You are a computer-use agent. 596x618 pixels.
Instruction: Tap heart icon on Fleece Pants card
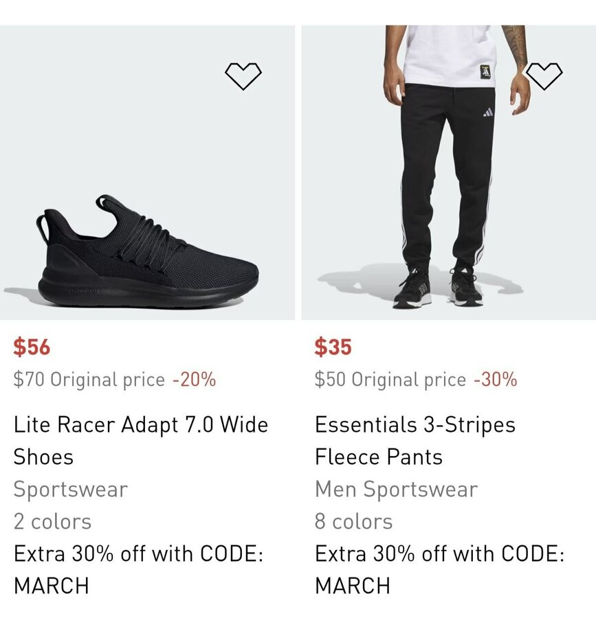(544, 76)
